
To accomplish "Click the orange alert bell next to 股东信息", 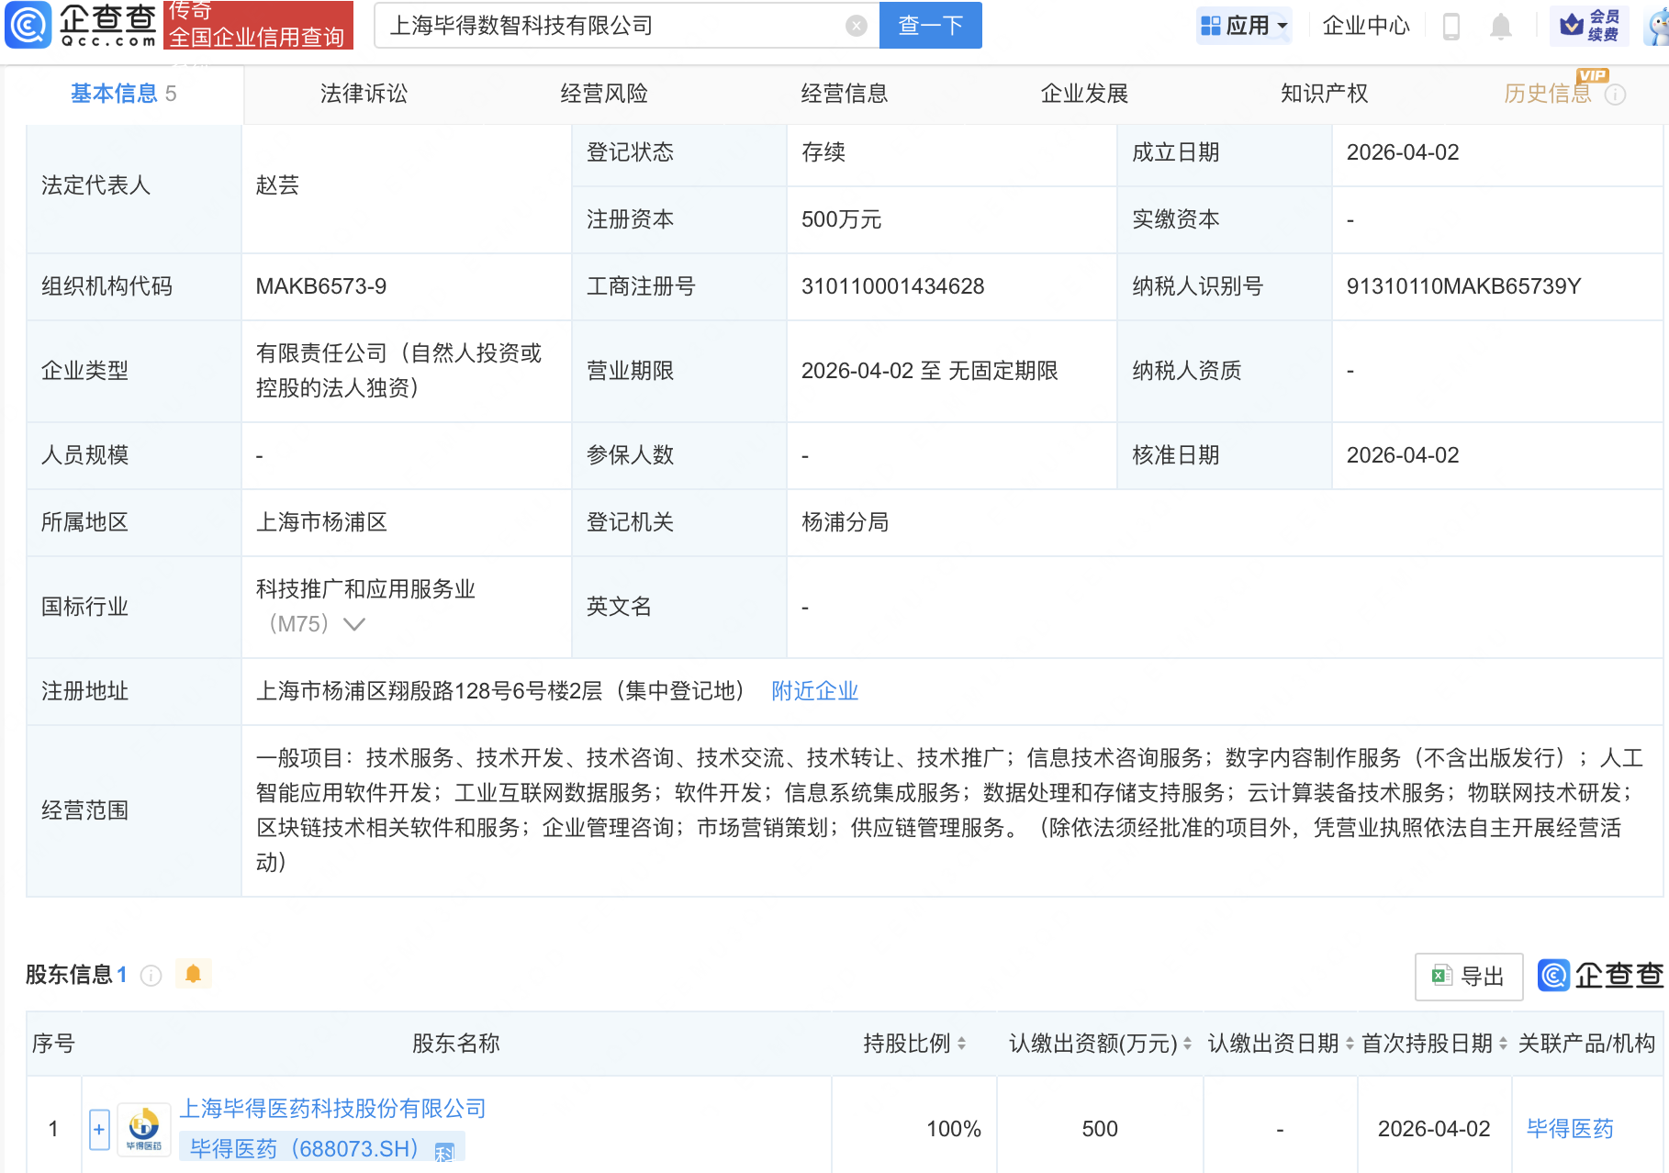I will [x=193, y=974].
